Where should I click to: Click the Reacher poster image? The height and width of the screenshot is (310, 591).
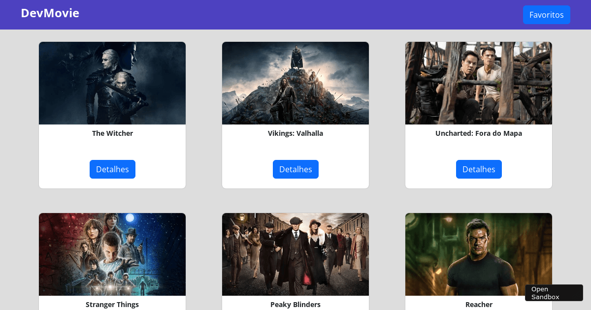pyautogui.click(x=479, y=254)
